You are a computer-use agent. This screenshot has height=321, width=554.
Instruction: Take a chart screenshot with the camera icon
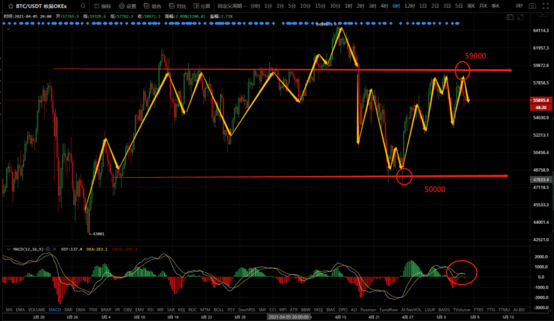coord(532,6)
